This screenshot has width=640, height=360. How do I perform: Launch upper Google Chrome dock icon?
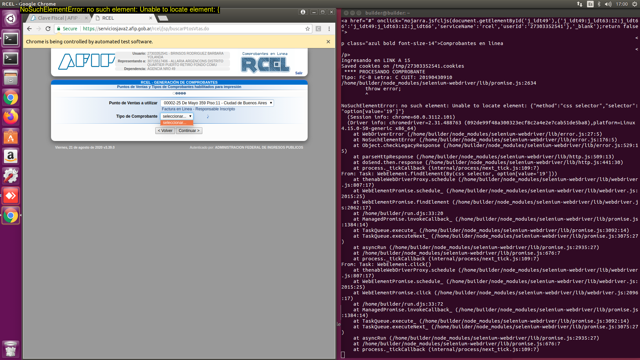click(x=11, y=98)
